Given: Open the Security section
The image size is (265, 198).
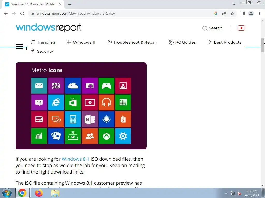Looking at the screenshot, I should [42, 51].
